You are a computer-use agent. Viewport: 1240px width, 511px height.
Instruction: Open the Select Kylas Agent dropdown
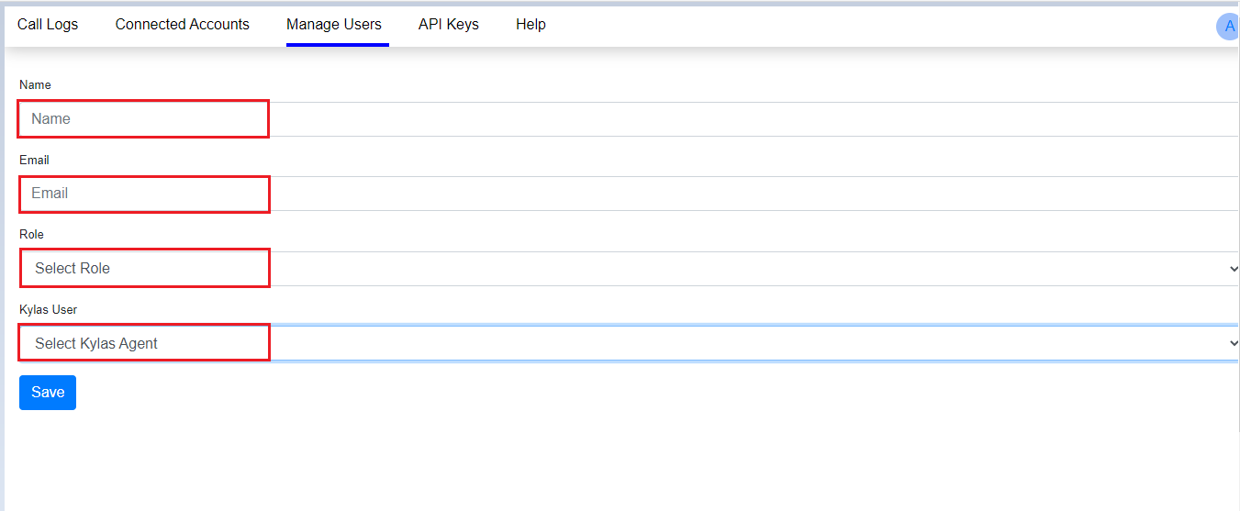(629, 343)
